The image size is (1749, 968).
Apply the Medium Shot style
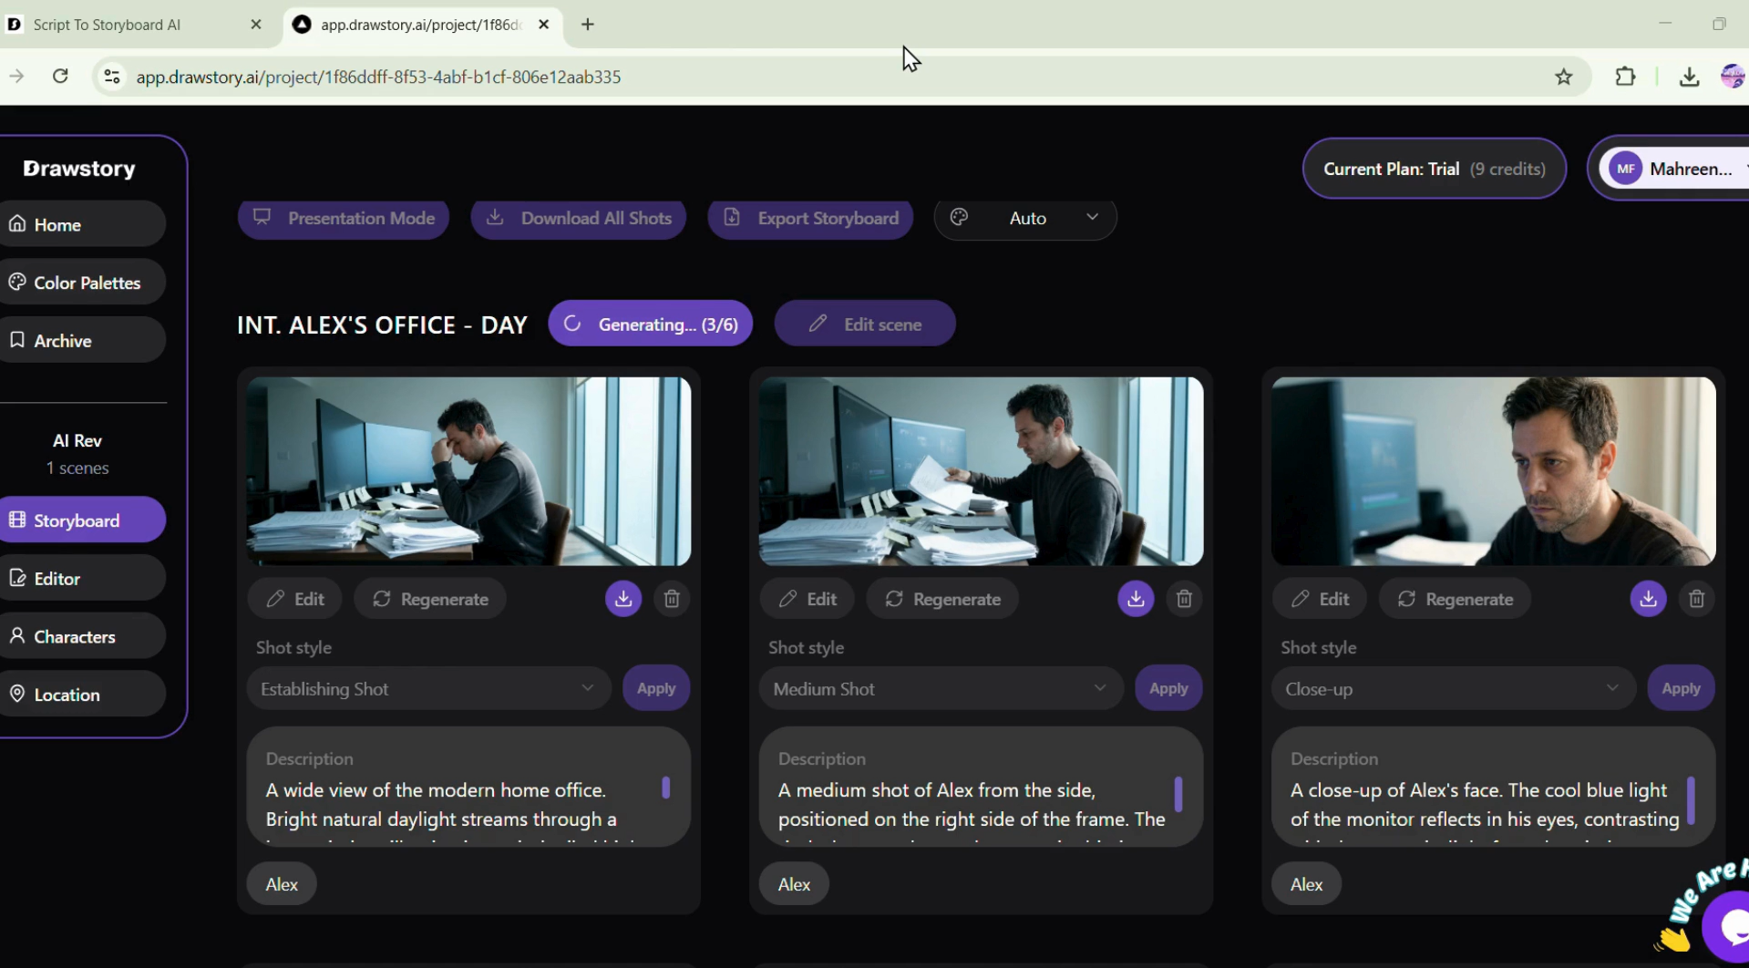(x=1168, y=688)
